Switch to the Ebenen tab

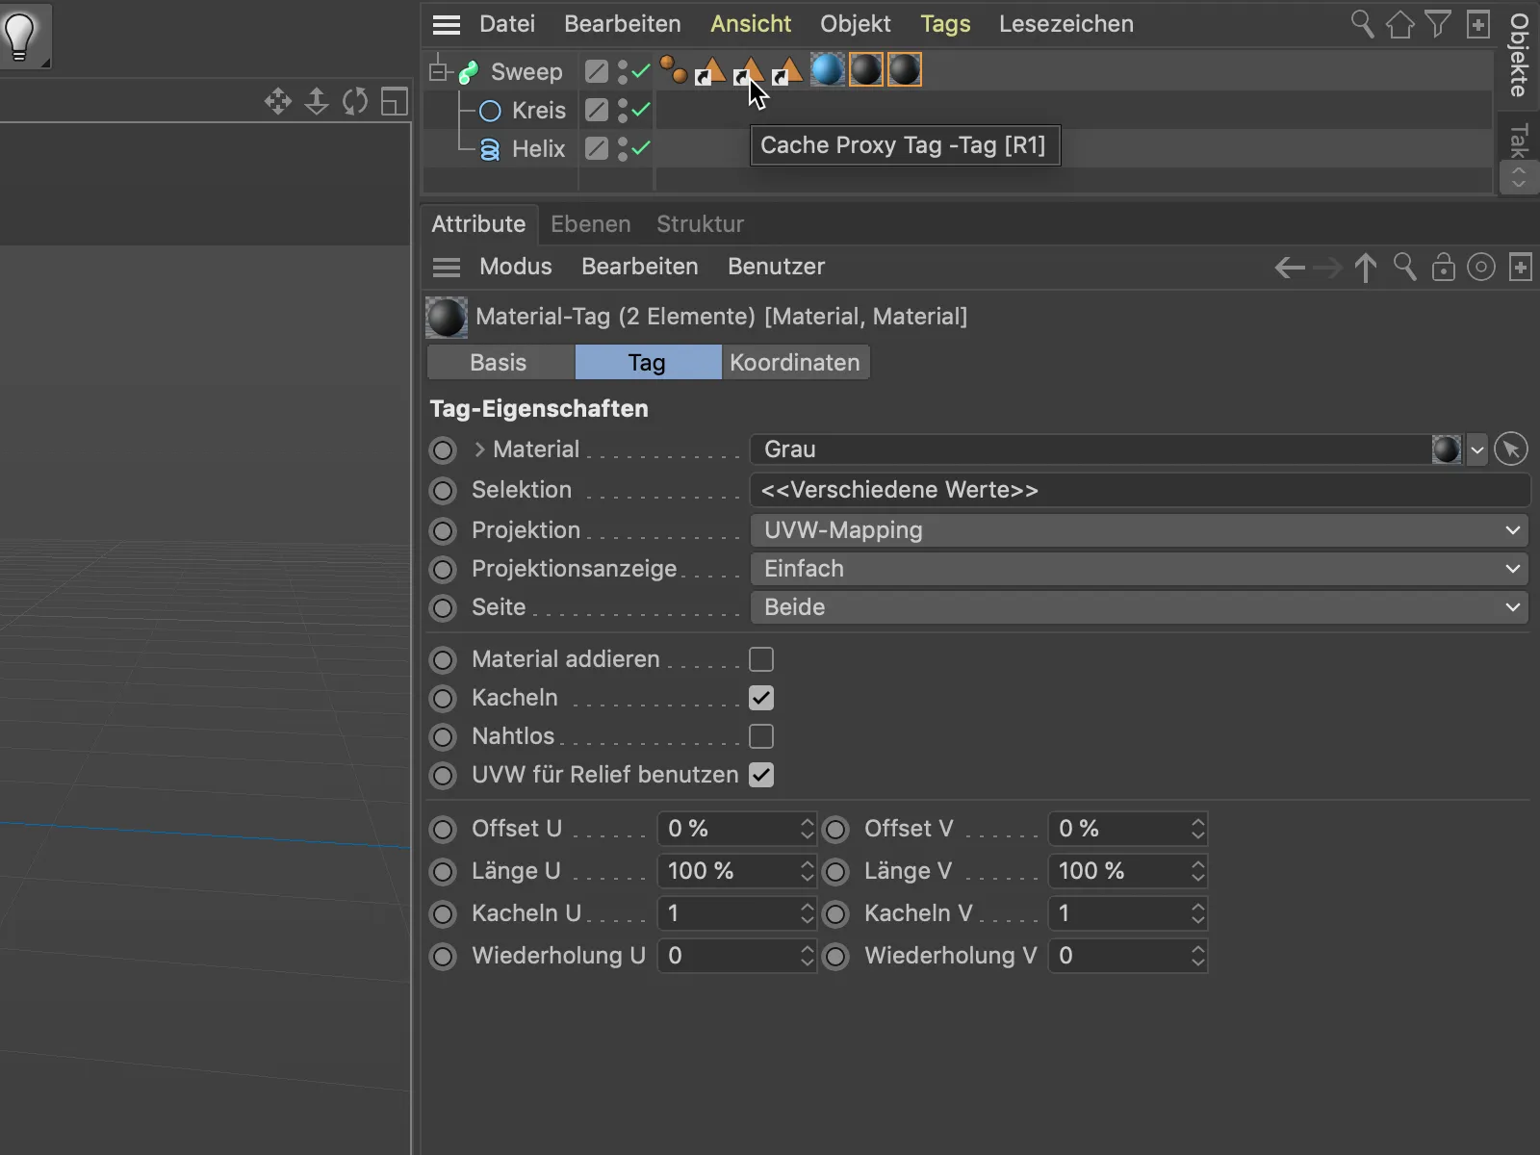click(x=591, y=224)
